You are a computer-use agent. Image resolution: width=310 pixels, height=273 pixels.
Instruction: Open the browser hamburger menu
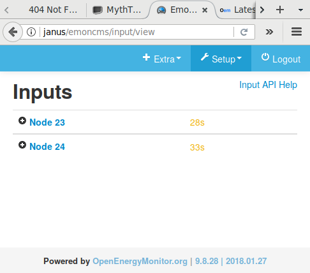coord(297,32)
